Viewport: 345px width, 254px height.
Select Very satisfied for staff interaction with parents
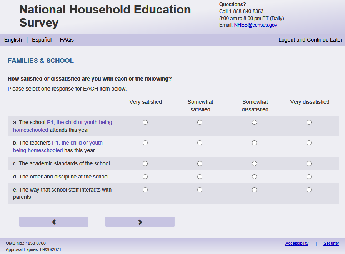pos(145,190)
